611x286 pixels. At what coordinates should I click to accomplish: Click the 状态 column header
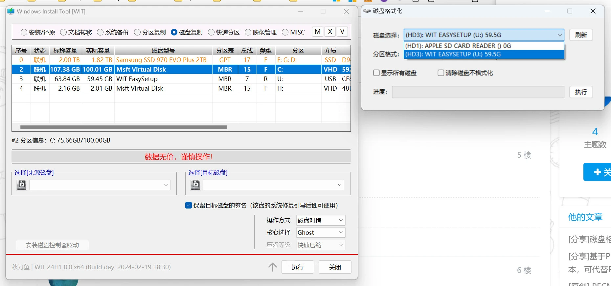click(x=40, y=51)
